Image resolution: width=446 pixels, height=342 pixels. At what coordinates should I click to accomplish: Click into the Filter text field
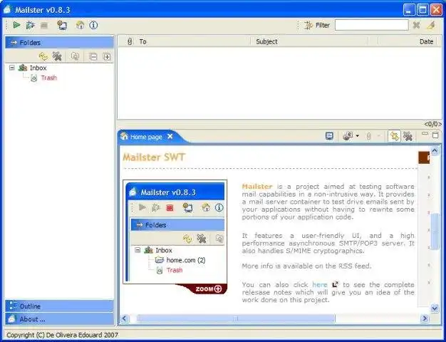(x=371, y=25)
